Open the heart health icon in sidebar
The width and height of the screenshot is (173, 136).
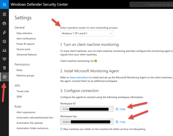pyautogui.click(x=4, y=59)
